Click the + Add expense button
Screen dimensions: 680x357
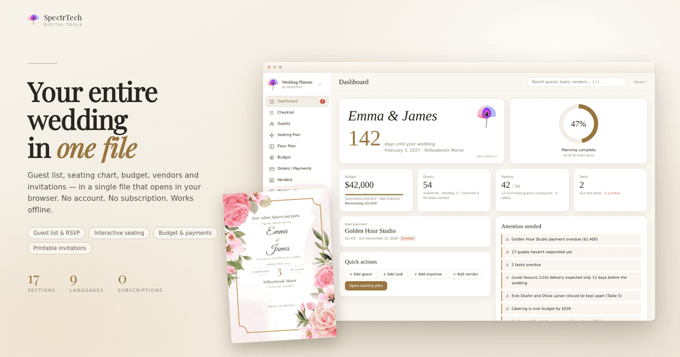428,274
